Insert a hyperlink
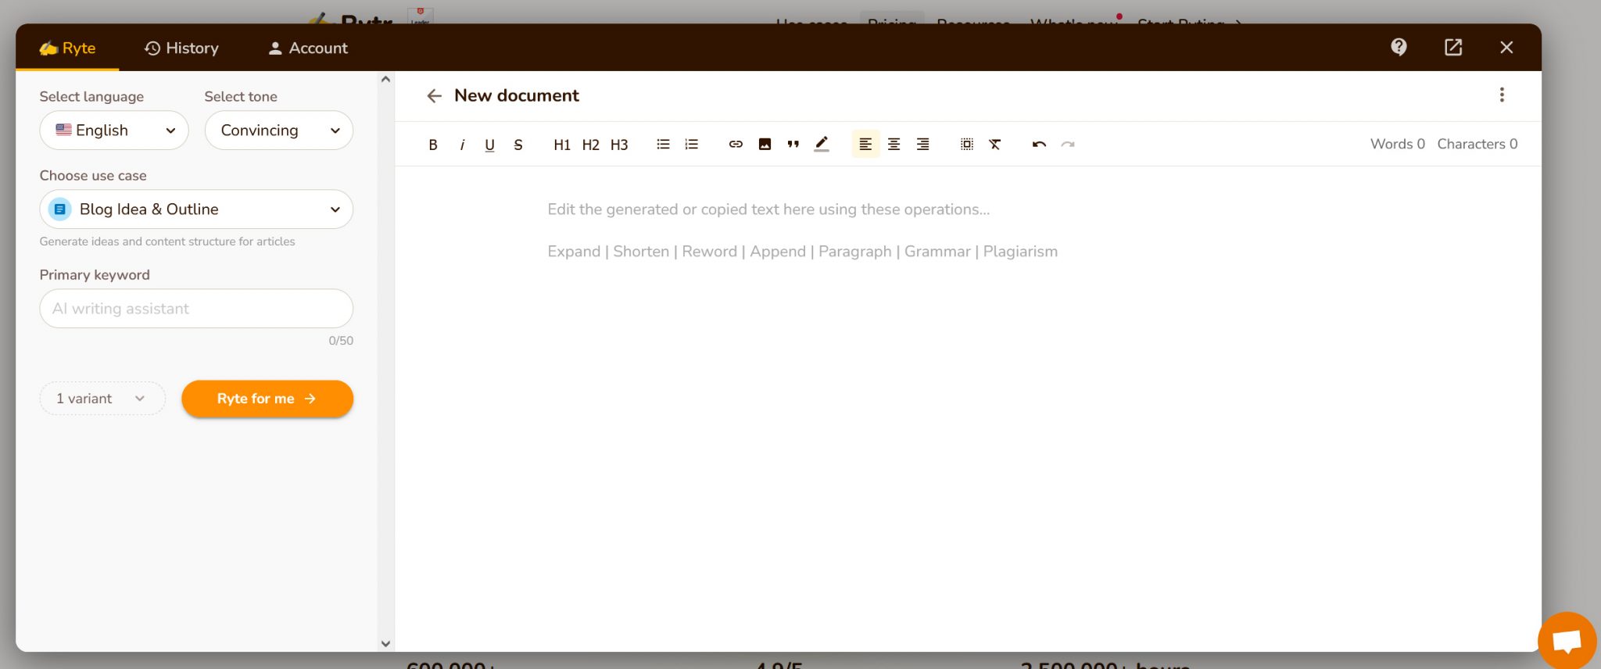The height and width of the screenshot is (669, 1601). coord(736,144)
